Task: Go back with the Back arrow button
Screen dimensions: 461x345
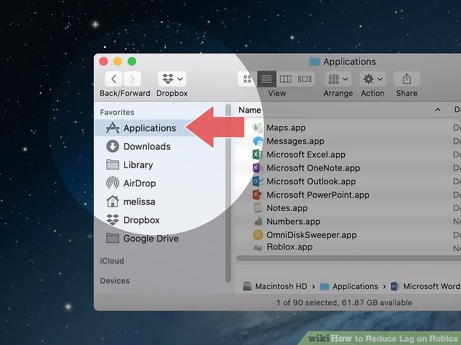Action: [x=114, y=79]
